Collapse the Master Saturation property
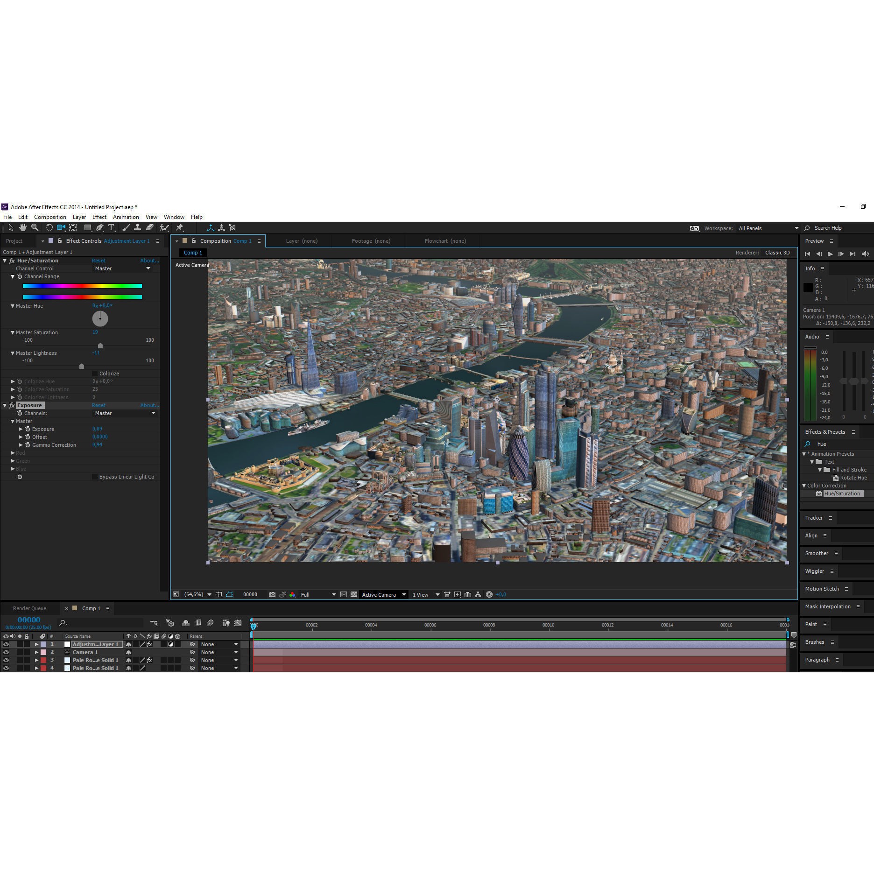 [13, 332]
